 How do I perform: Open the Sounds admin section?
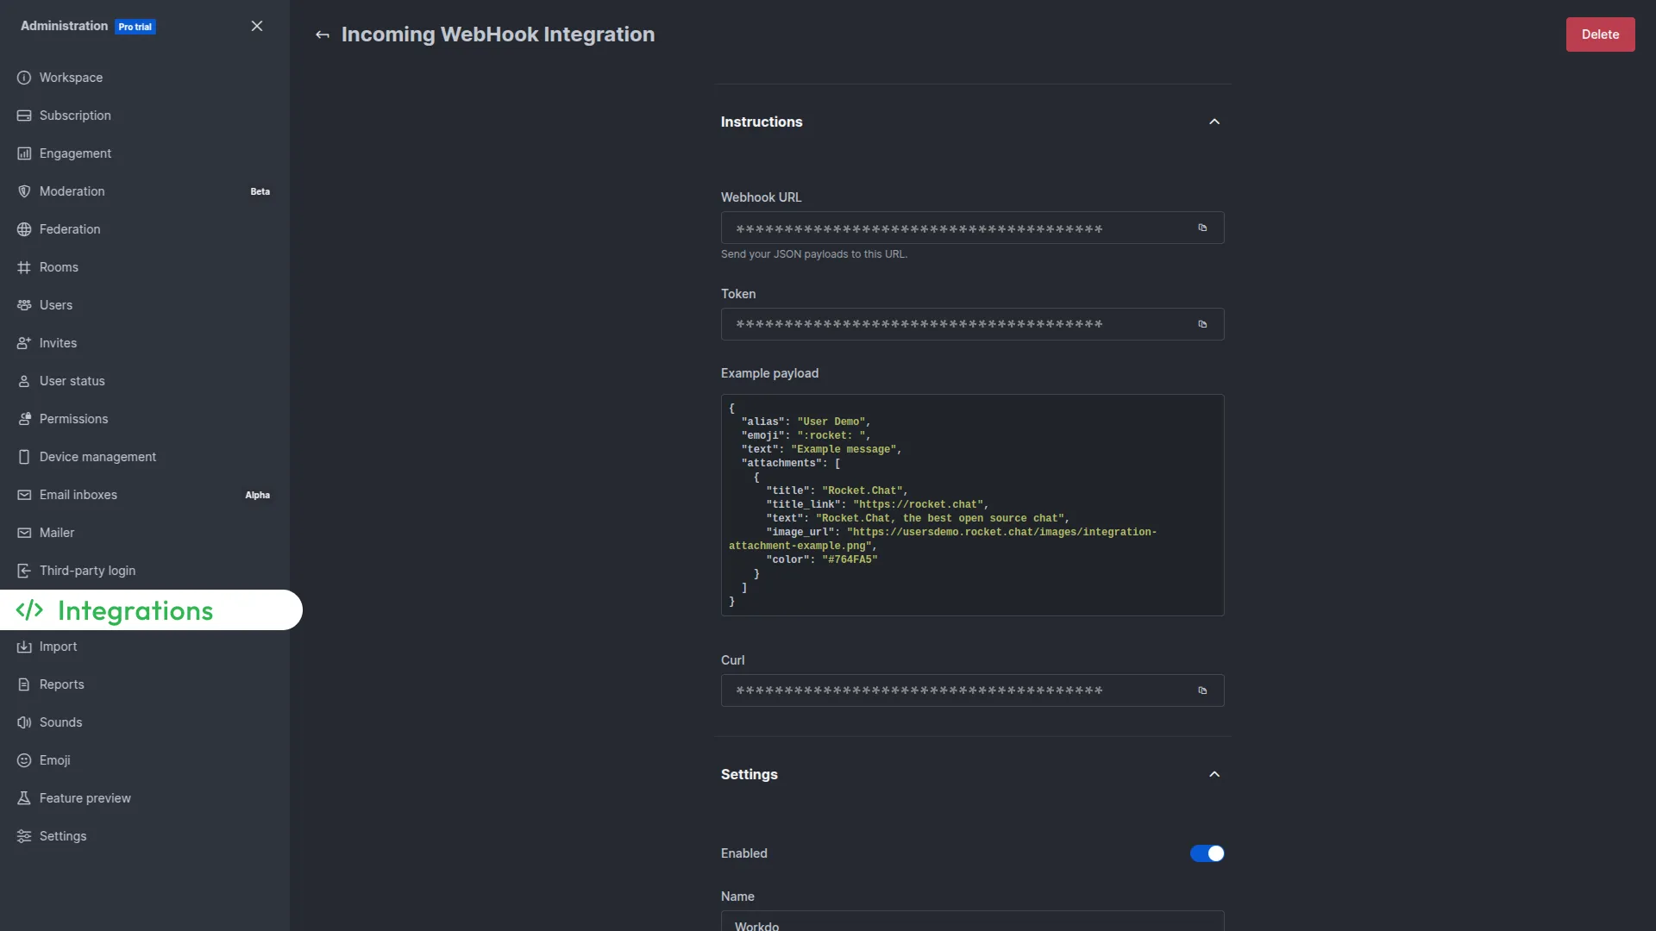tap(60, 722)
